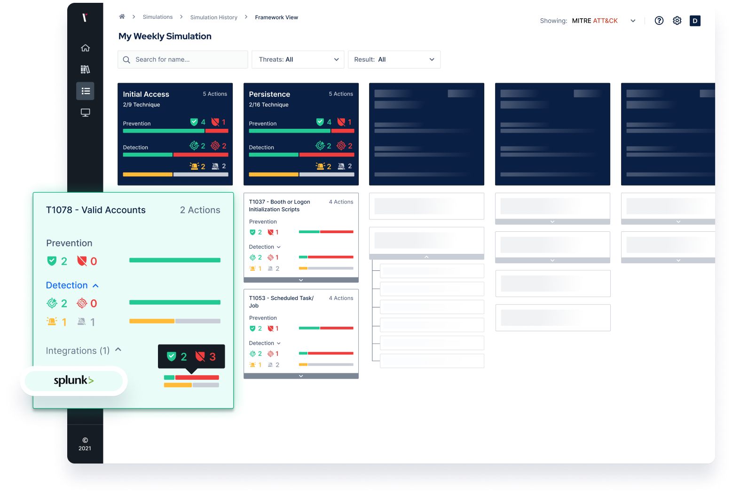Click the help question mark icon
The image size is (732, 495).
tap(659, 21)
